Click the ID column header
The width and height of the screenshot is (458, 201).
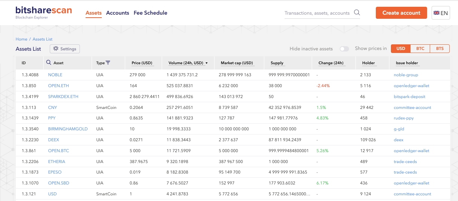(24, 63)
